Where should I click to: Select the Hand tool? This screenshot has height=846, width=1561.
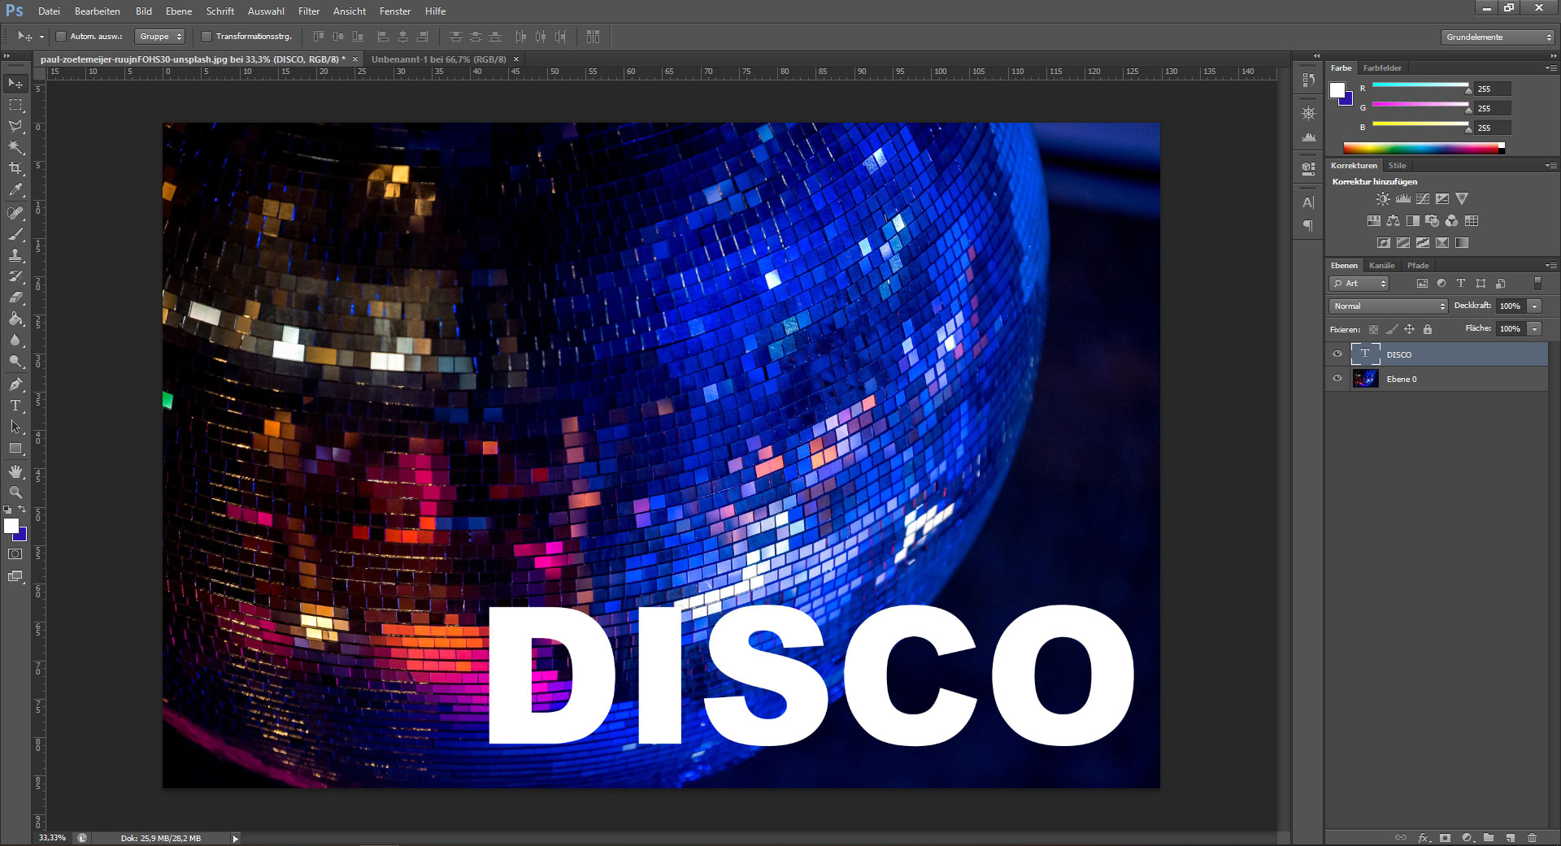coord(15,471)
